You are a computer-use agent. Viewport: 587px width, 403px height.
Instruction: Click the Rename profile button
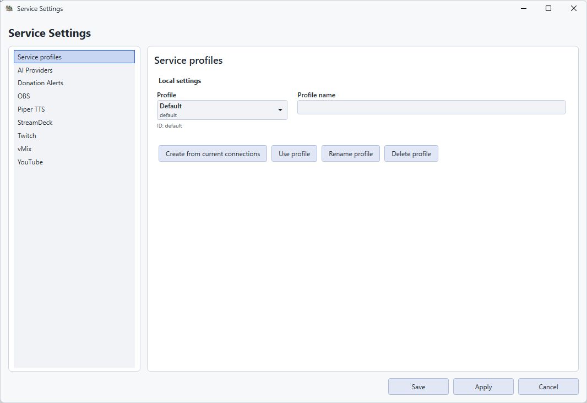[351, 153]
